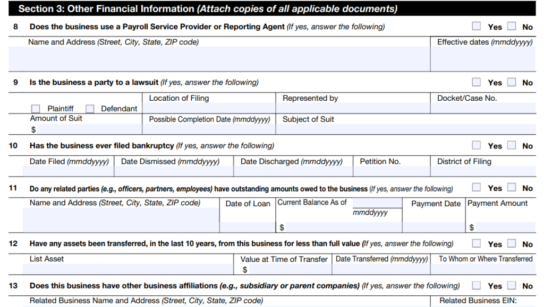Check Yes for Payroll Service Provider question

[x=477, y=26]
